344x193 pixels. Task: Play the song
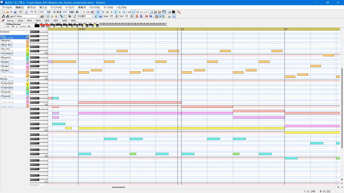tap(116, 12)
